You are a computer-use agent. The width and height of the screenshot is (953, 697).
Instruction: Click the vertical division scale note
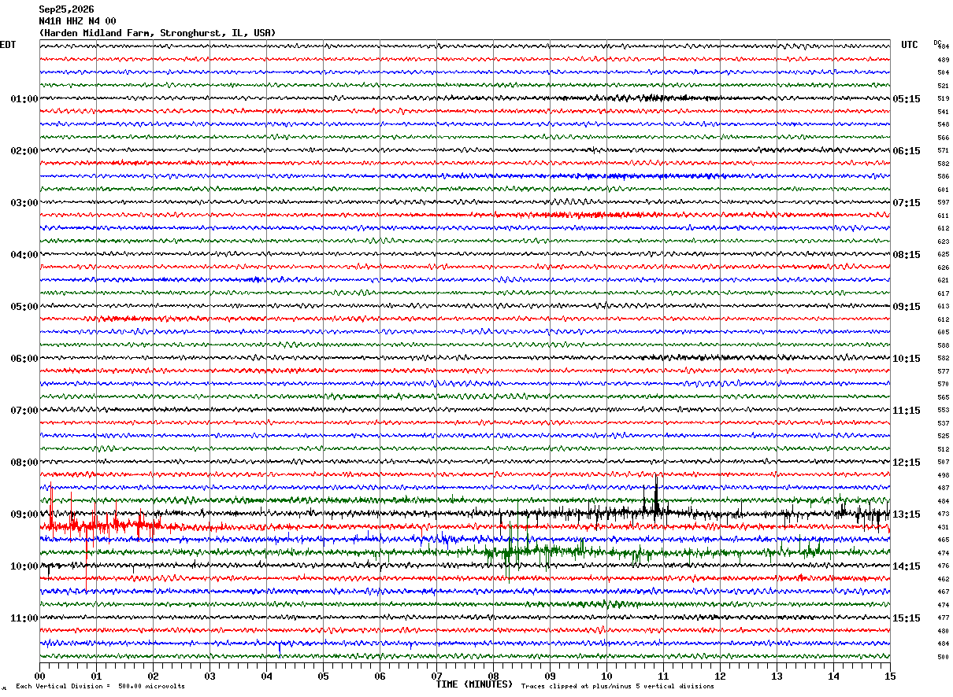tap(101, 686)
